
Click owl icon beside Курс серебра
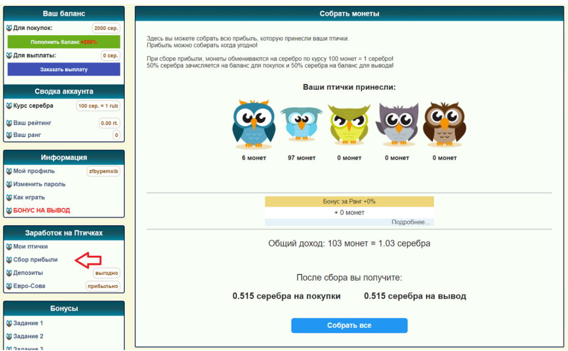9,106
